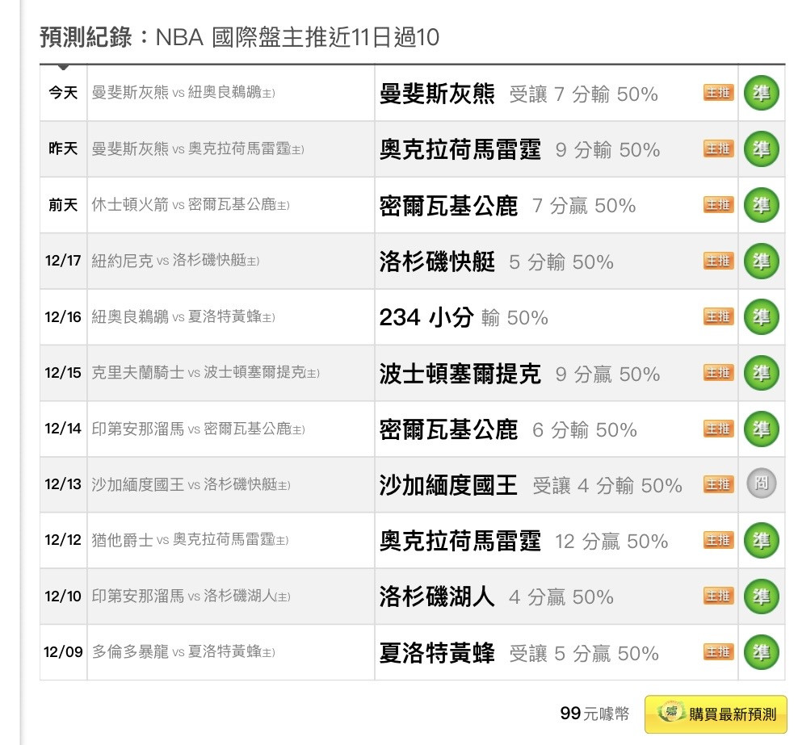Click the green 準 badge in 12/17 row

762,261
